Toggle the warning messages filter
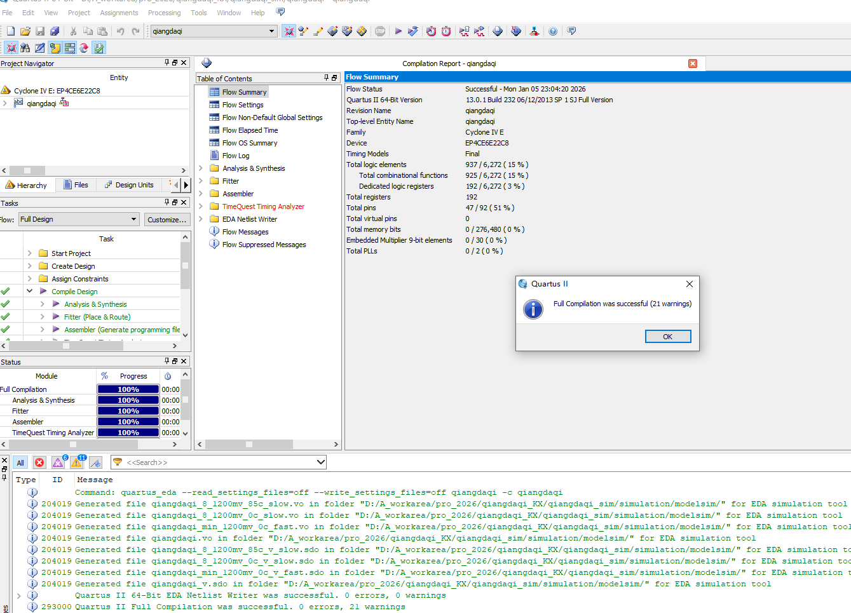Screen dimensions: 851x613 pyautogui.click(x=78, y=462)
